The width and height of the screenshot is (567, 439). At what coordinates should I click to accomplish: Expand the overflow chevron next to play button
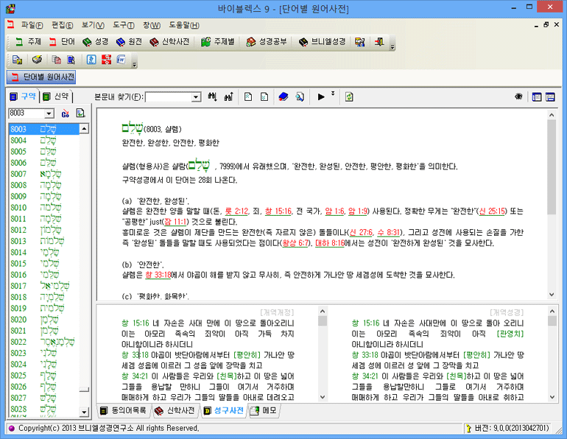click(333, 94)
